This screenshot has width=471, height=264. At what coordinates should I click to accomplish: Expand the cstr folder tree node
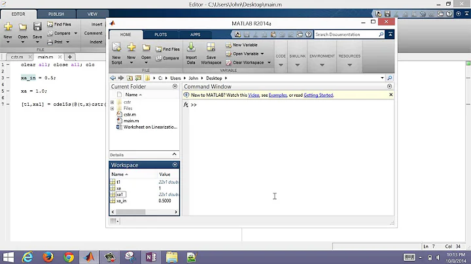[x=113, y=102]
